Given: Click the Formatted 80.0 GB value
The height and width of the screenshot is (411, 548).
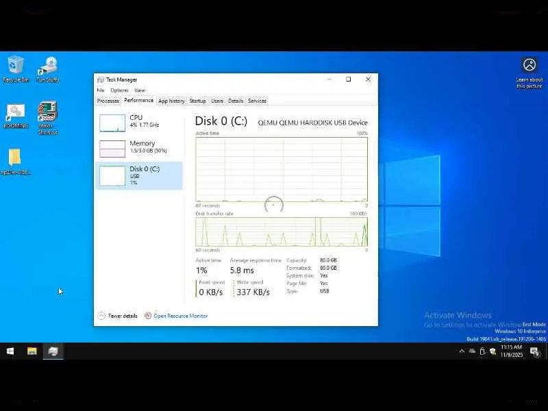Looking at the screenshot, I should (x=329, y=268).
